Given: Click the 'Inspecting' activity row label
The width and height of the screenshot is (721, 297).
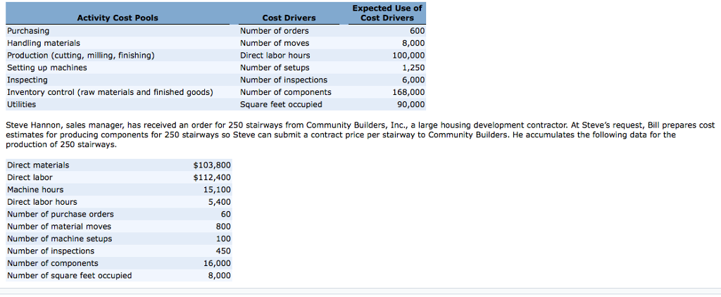Looking at the screenshot, I should (x=27, y=80).
